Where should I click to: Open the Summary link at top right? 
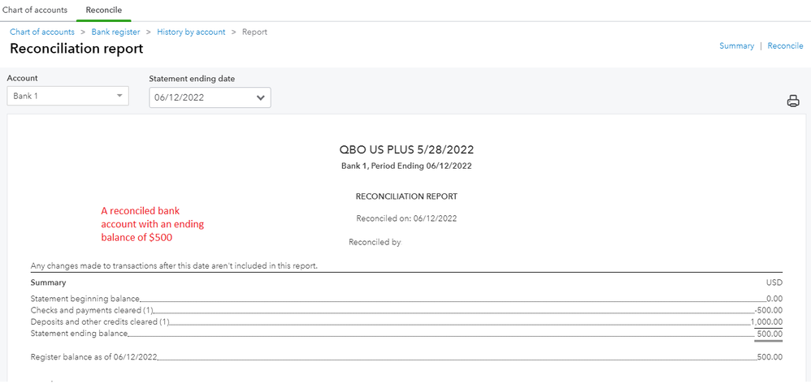click(x=736, y=46)
